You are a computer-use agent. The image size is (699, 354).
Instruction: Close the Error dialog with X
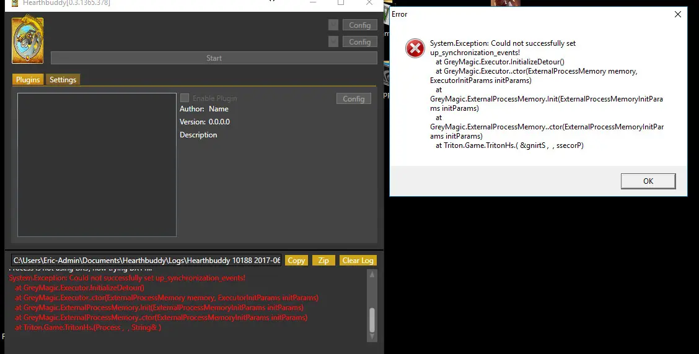tap(677, 14)
